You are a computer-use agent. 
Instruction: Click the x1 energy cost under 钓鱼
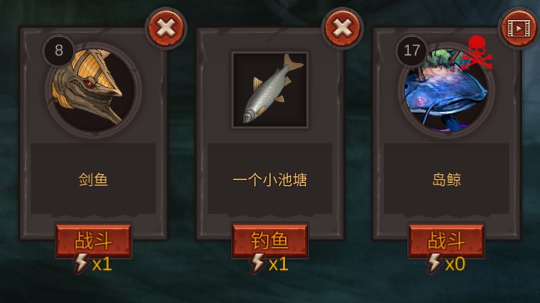[x=278, y=264]
